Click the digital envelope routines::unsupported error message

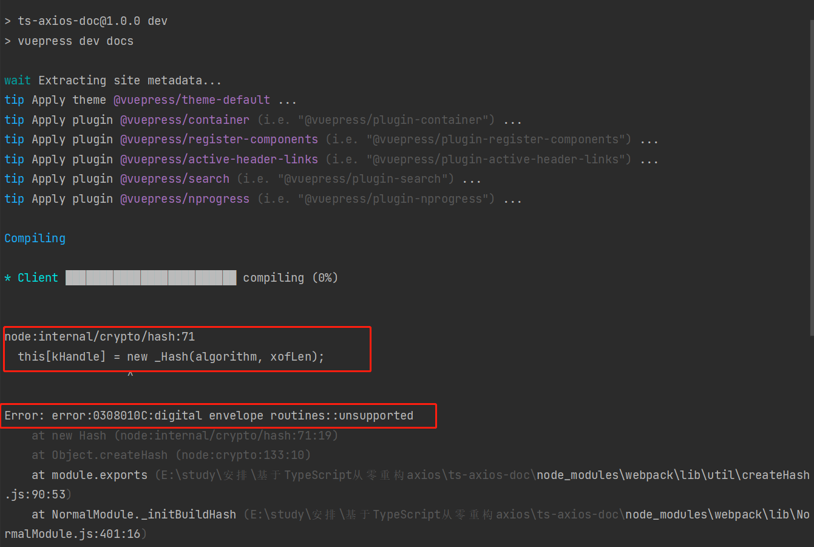coord(208,416)
